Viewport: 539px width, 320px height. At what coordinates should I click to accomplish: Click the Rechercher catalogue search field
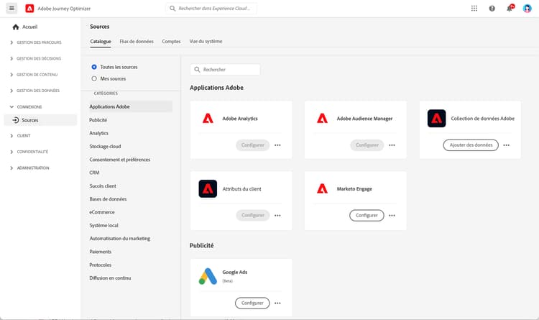(x=225, y=70)
